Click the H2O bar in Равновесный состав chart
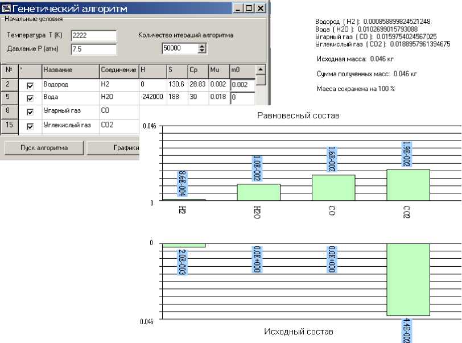 tap(258, 192)
